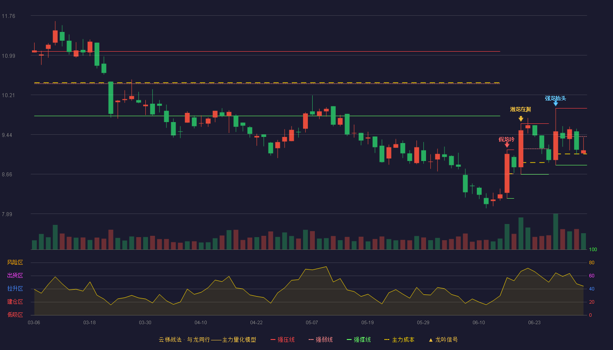613x350 pixels.
Task: Toggle the 龙吟信号 legend item
Action: [x=443, y=339]
